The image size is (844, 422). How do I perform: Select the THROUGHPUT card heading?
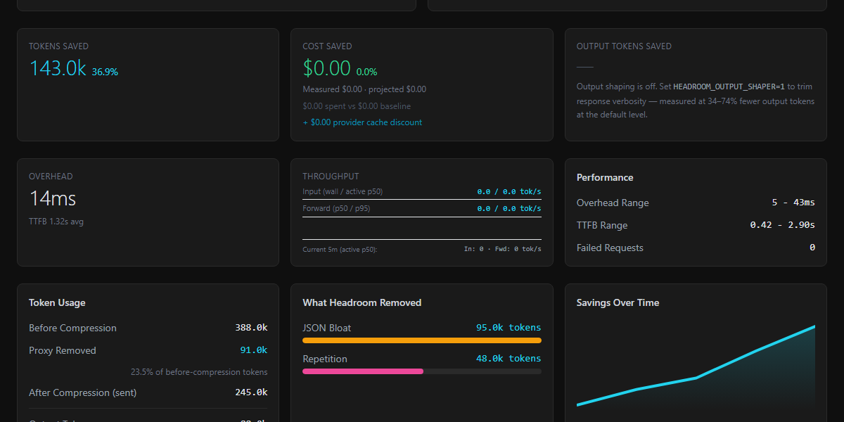pyautogui.click(x=331, y=177)
